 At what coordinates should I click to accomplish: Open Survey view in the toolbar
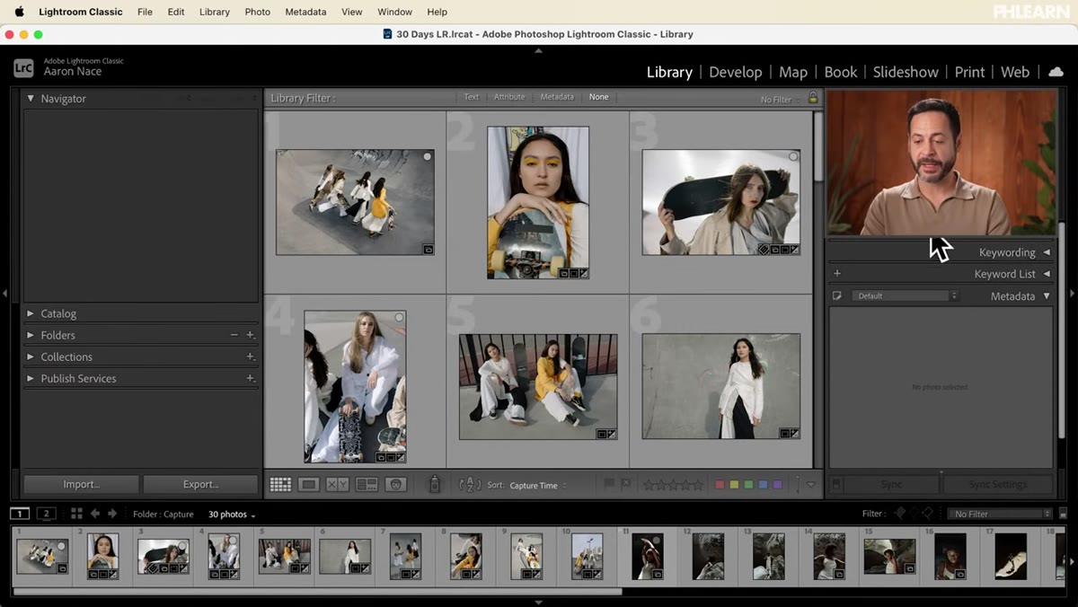(366, 485)
